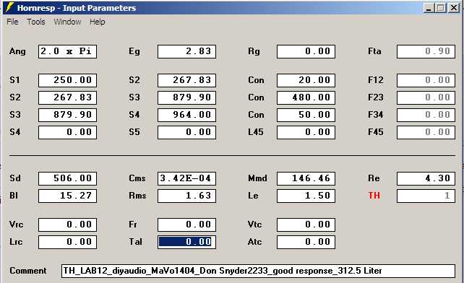Select the Re field with 4.30
This screenshot has width=464, height=283.
click(x=426, y=178)
